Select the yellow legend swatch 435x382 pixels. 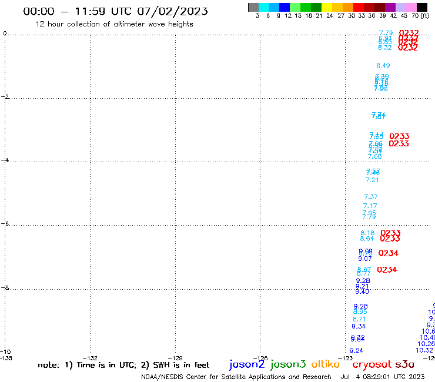[327, 7]
